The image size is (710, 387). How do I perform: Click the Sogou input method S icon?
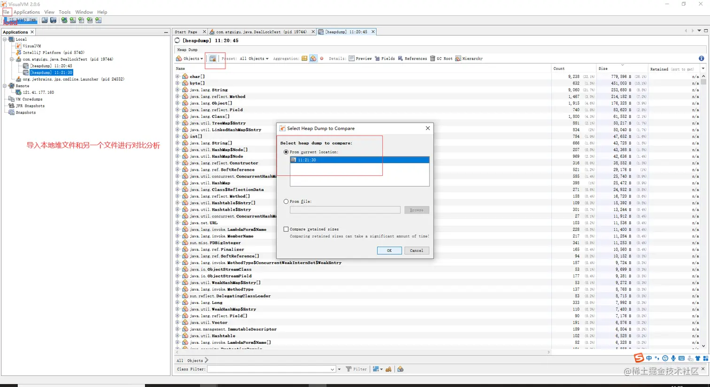[x=639, y=358]
